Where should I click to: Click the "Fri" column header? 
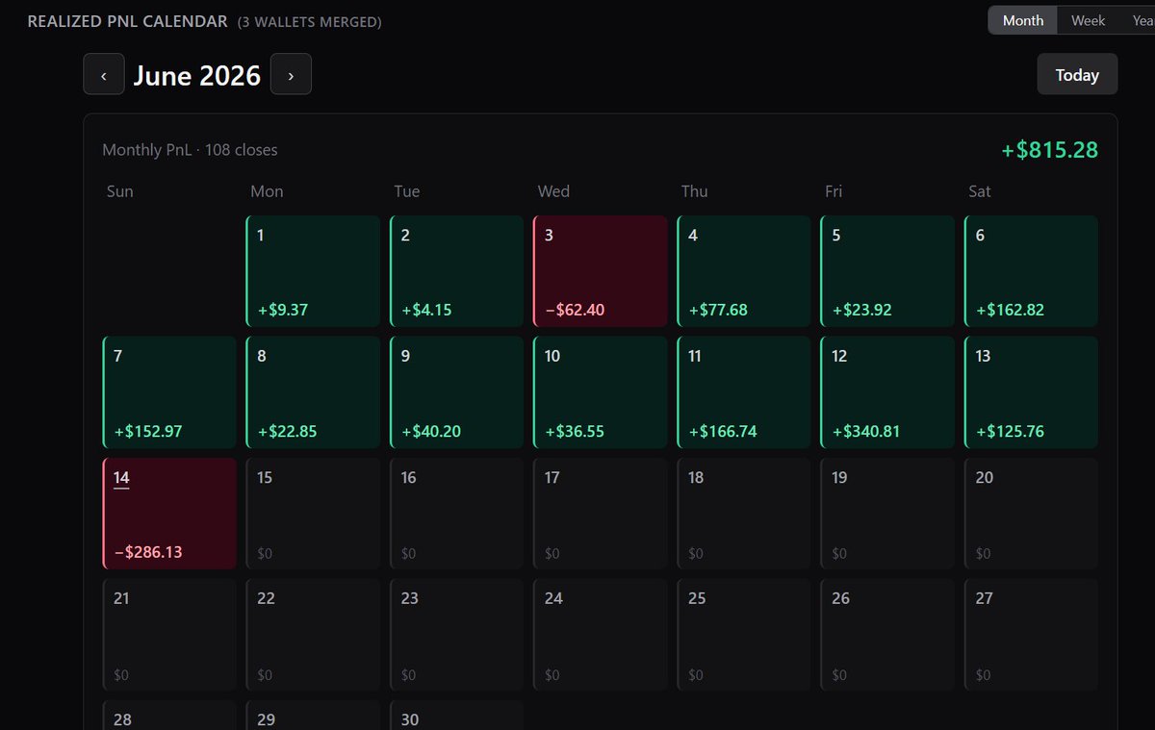click(x=834, y=191)
